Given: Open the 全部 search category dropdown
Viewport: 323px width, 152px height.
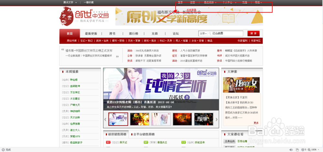Looking at the screenshot, I should [x=203, y=33].
